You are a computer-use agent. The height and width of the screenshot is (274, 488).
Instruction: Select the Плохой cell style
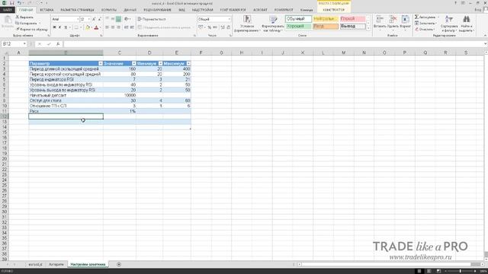pos(352,19)
